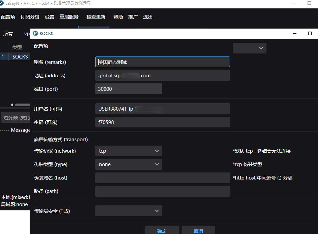This screenshot has height=234, width=318.
Task: Open the 伪装类型 (type) dropdown showing none
Action: tap(129, 164)
